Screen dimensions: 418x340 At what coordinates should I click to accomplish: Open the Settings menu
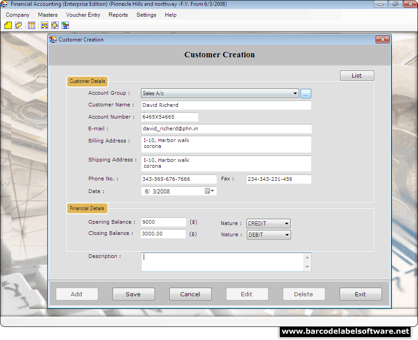pos(146,15)
